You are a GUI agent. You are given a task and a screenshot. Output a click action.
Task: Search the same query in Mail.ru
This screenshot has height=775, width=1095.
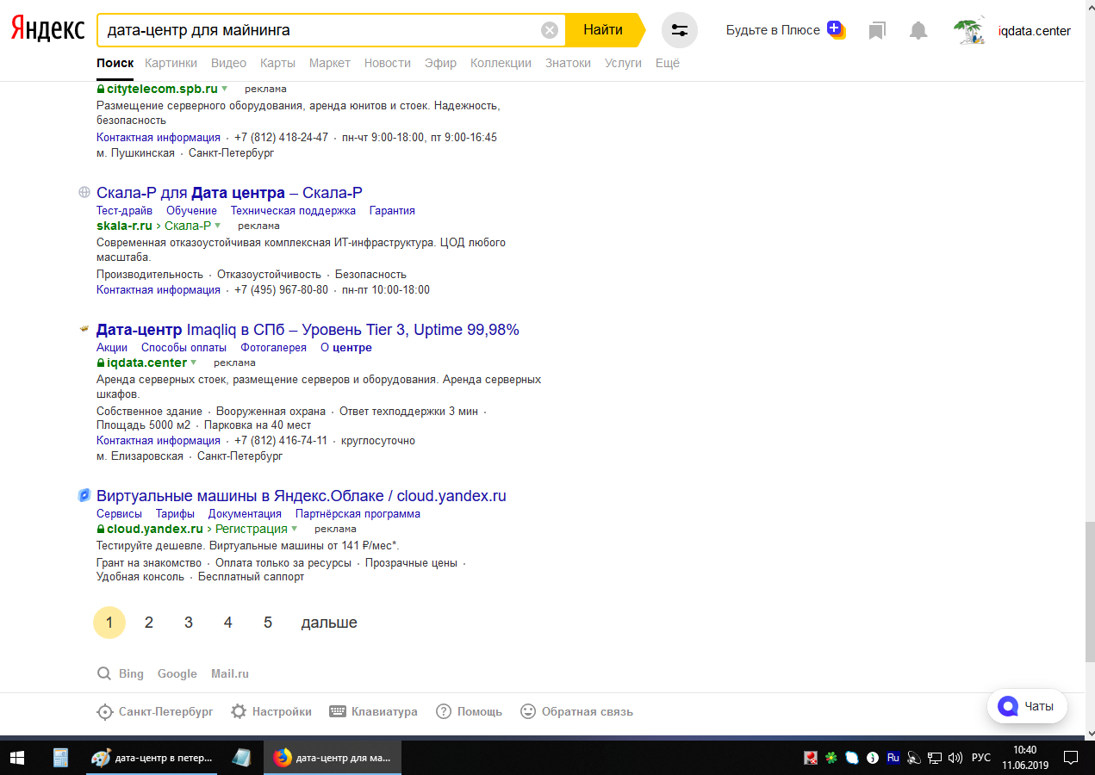coord(230,673)
